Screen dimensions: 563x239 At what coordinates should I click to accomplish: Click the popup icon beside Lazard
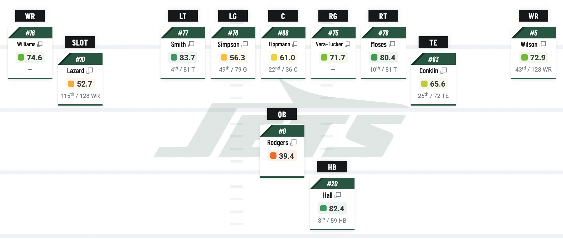pos(90,70)
